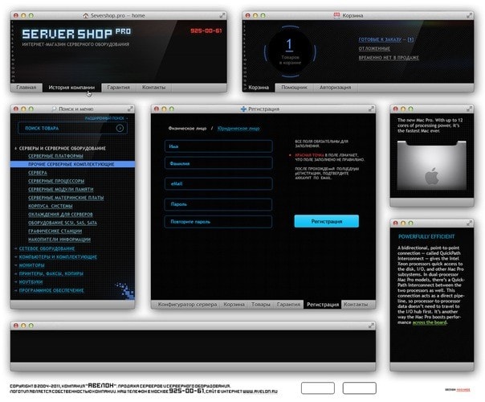Collapse Серверы и серверное оборудование section
Image resolution: width=485 pixels, height=402 pixels.
[x=15, y=149]
